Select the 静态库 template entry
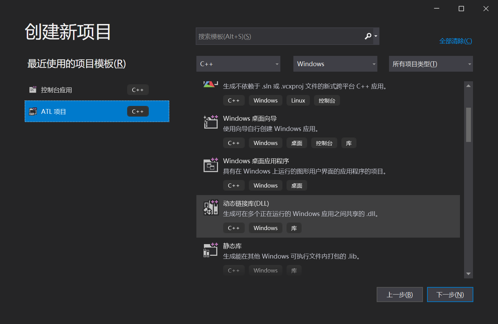 tap(232, 246)
